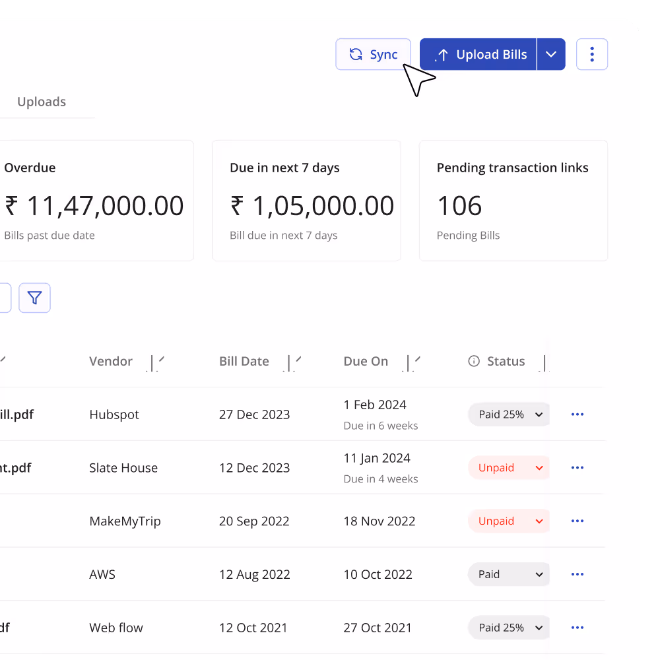The image size is (660, 660).
Task: Click the Sync button
Action: coord(374,54)
